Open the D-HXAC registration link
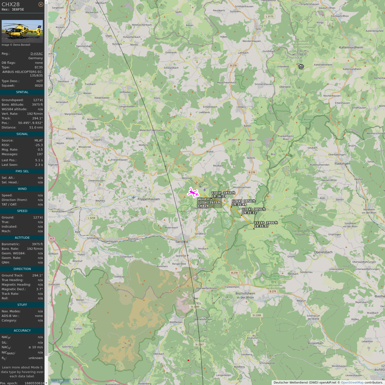Image resolution: width=385 pixels, height=385 pixels. (x=36, y=53)
